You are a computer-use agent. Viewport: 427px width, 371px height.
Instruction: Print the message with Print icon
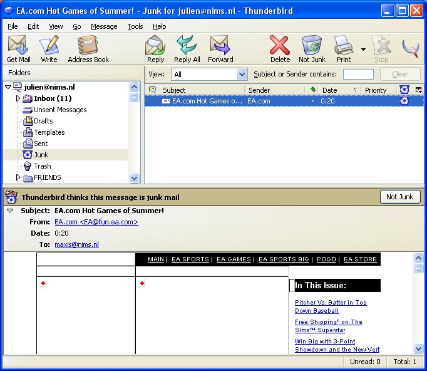[x=344, y=49]
